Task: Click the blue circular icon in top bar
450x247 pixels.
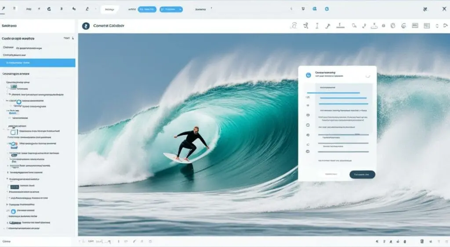Action: [315, 9]
